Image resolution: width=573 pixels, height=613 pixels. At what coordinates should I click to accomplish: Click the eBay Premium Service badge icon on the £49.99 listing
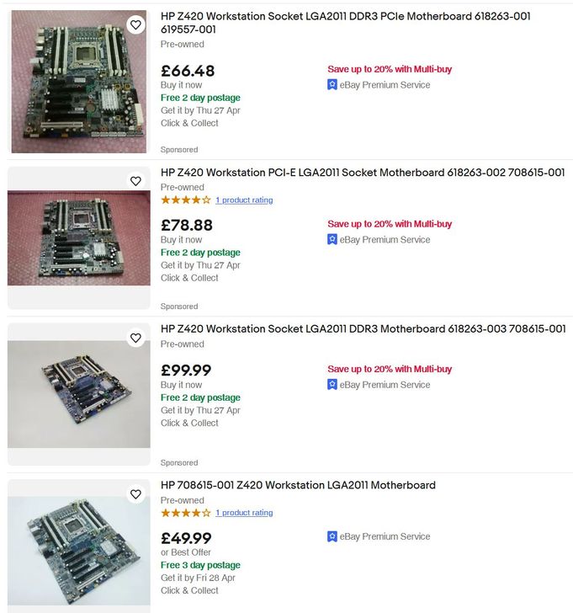[x=333, y=536]
